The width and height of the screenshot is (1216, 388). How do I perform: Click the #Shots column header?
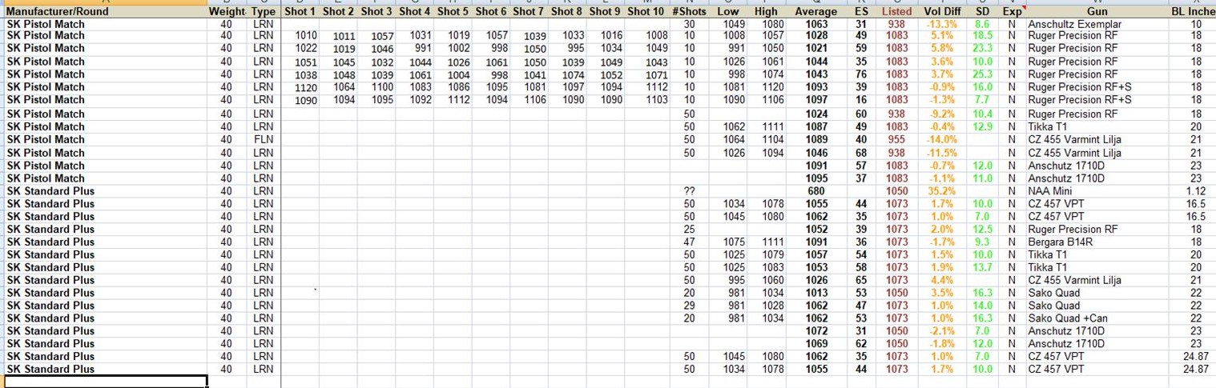[688, 12]
